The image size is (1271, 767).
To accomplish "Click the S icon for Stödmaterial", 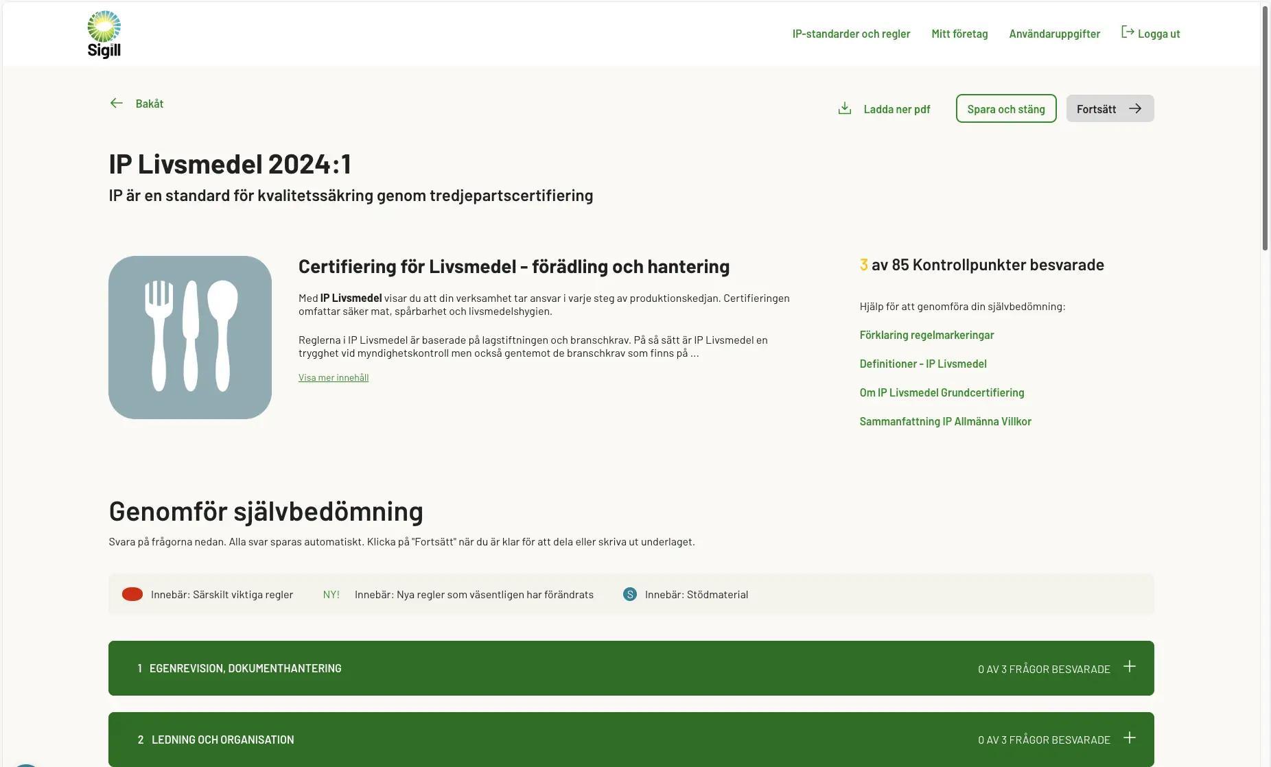I will [629, 594].
